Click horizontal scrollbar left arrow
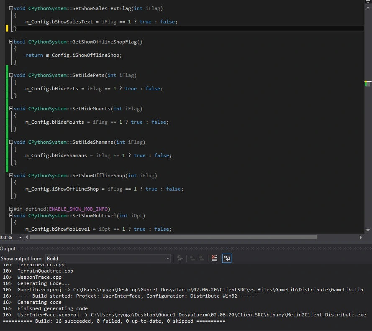 click(27, 237)
